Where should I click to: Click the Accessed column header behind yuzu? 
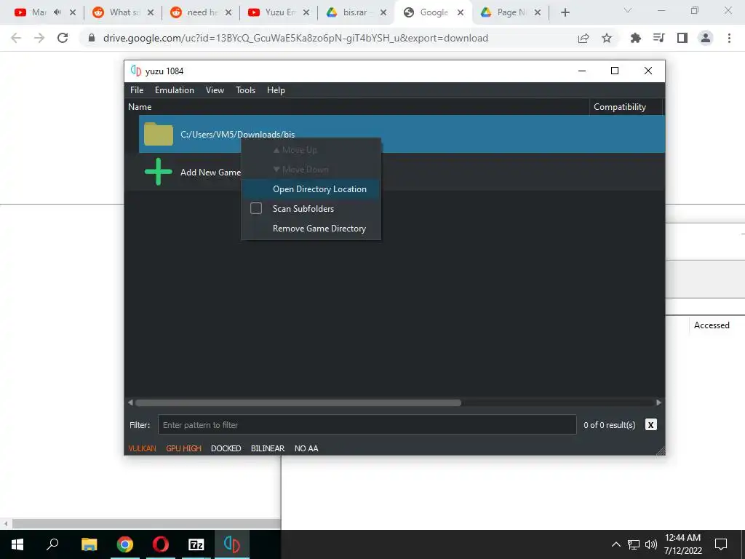[712, 325]
